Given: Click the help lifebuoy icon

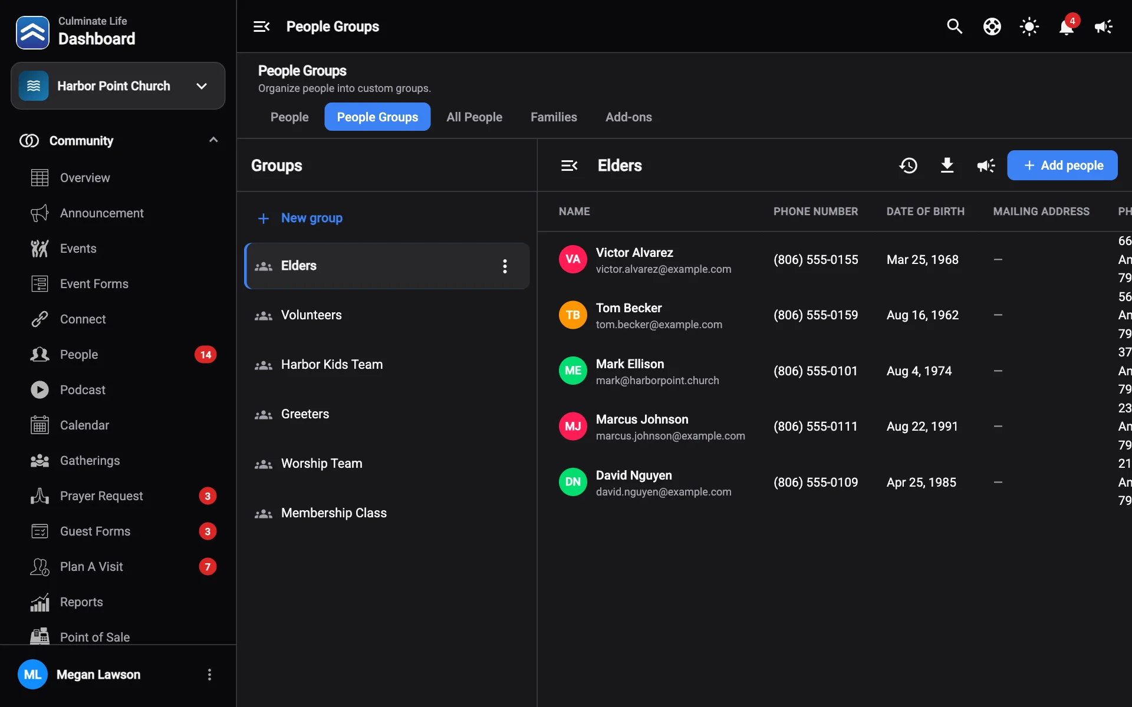Looking at the screenshot, I should (992, 27).
